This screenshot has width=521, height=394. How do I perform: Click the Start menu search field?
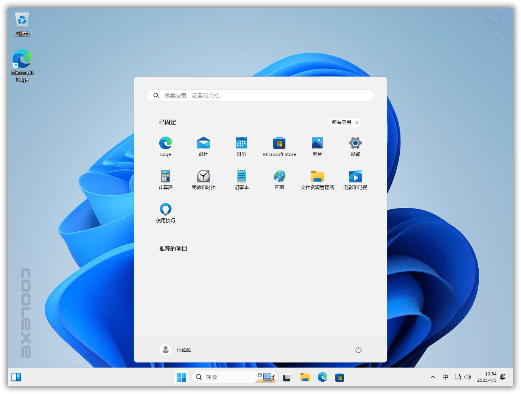click(x=260, y=95)
